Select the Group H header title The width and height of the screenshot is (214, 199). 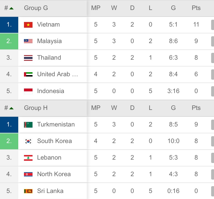coord(36,108)
